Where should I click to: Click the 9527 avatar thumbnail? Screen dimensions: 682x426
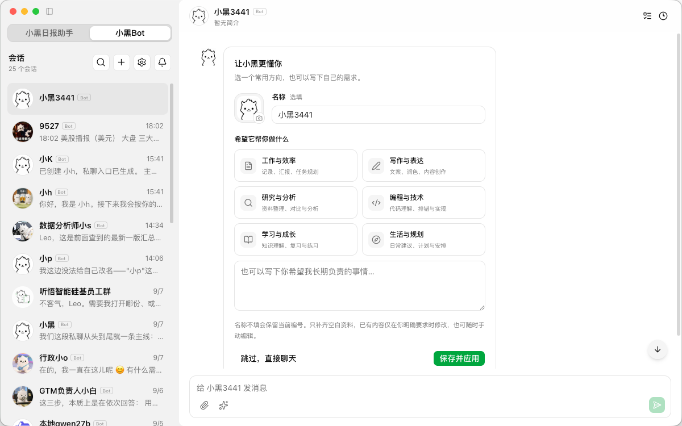coord(23,132)
